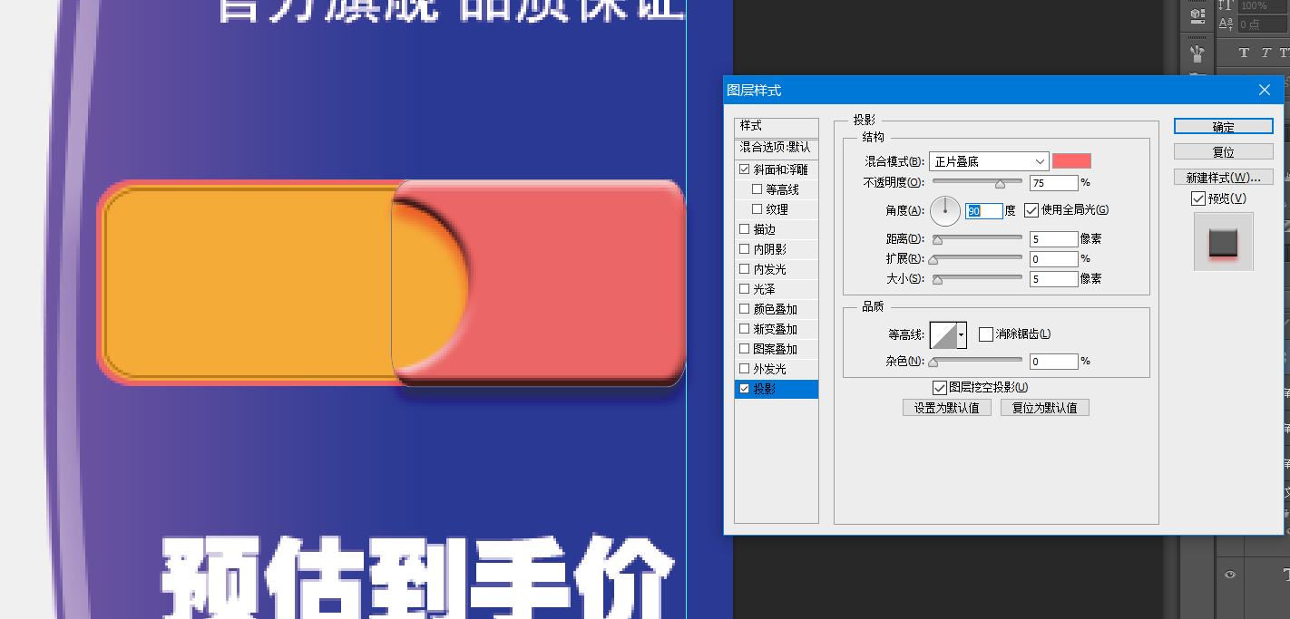This screenshot has height=619, width=1290.
Task: Enable the 等高线 sub-option checkbox
Action: click(757, 189)
